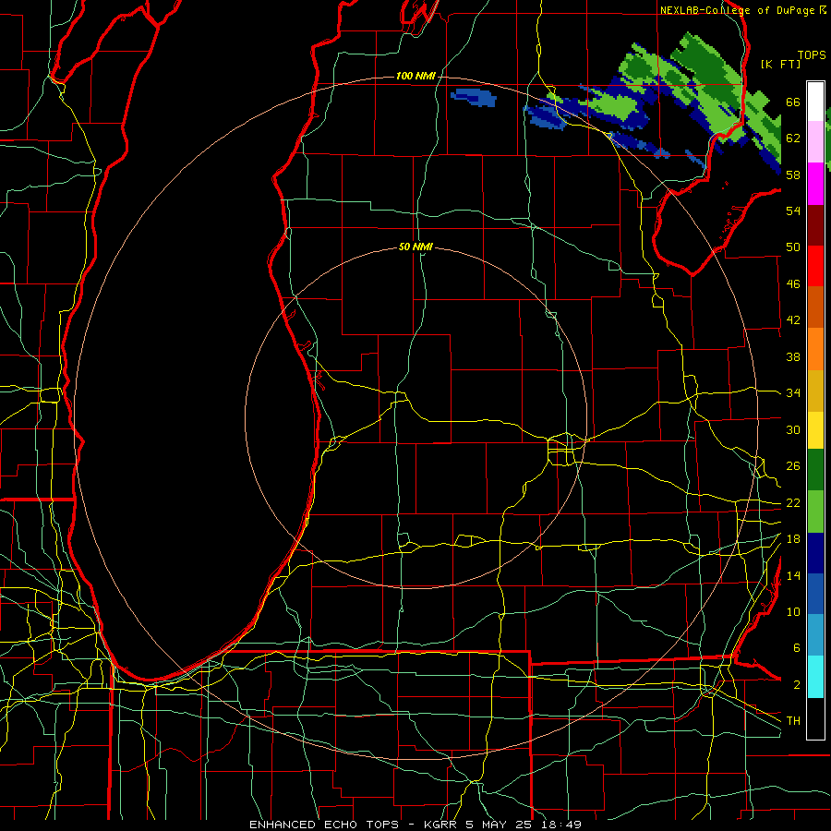Click the legend value 30
831x831 pixels.
pos(793,429)
